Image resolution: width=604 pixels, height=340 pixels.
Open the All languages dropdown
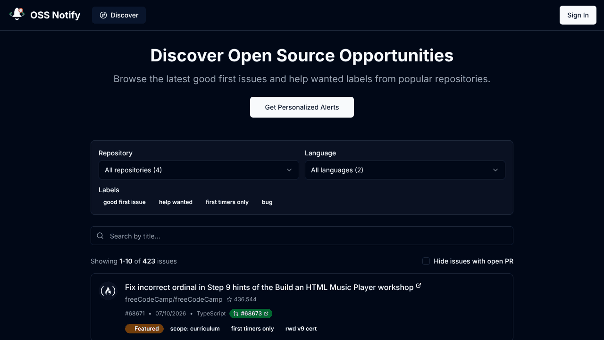click(405, 170)
